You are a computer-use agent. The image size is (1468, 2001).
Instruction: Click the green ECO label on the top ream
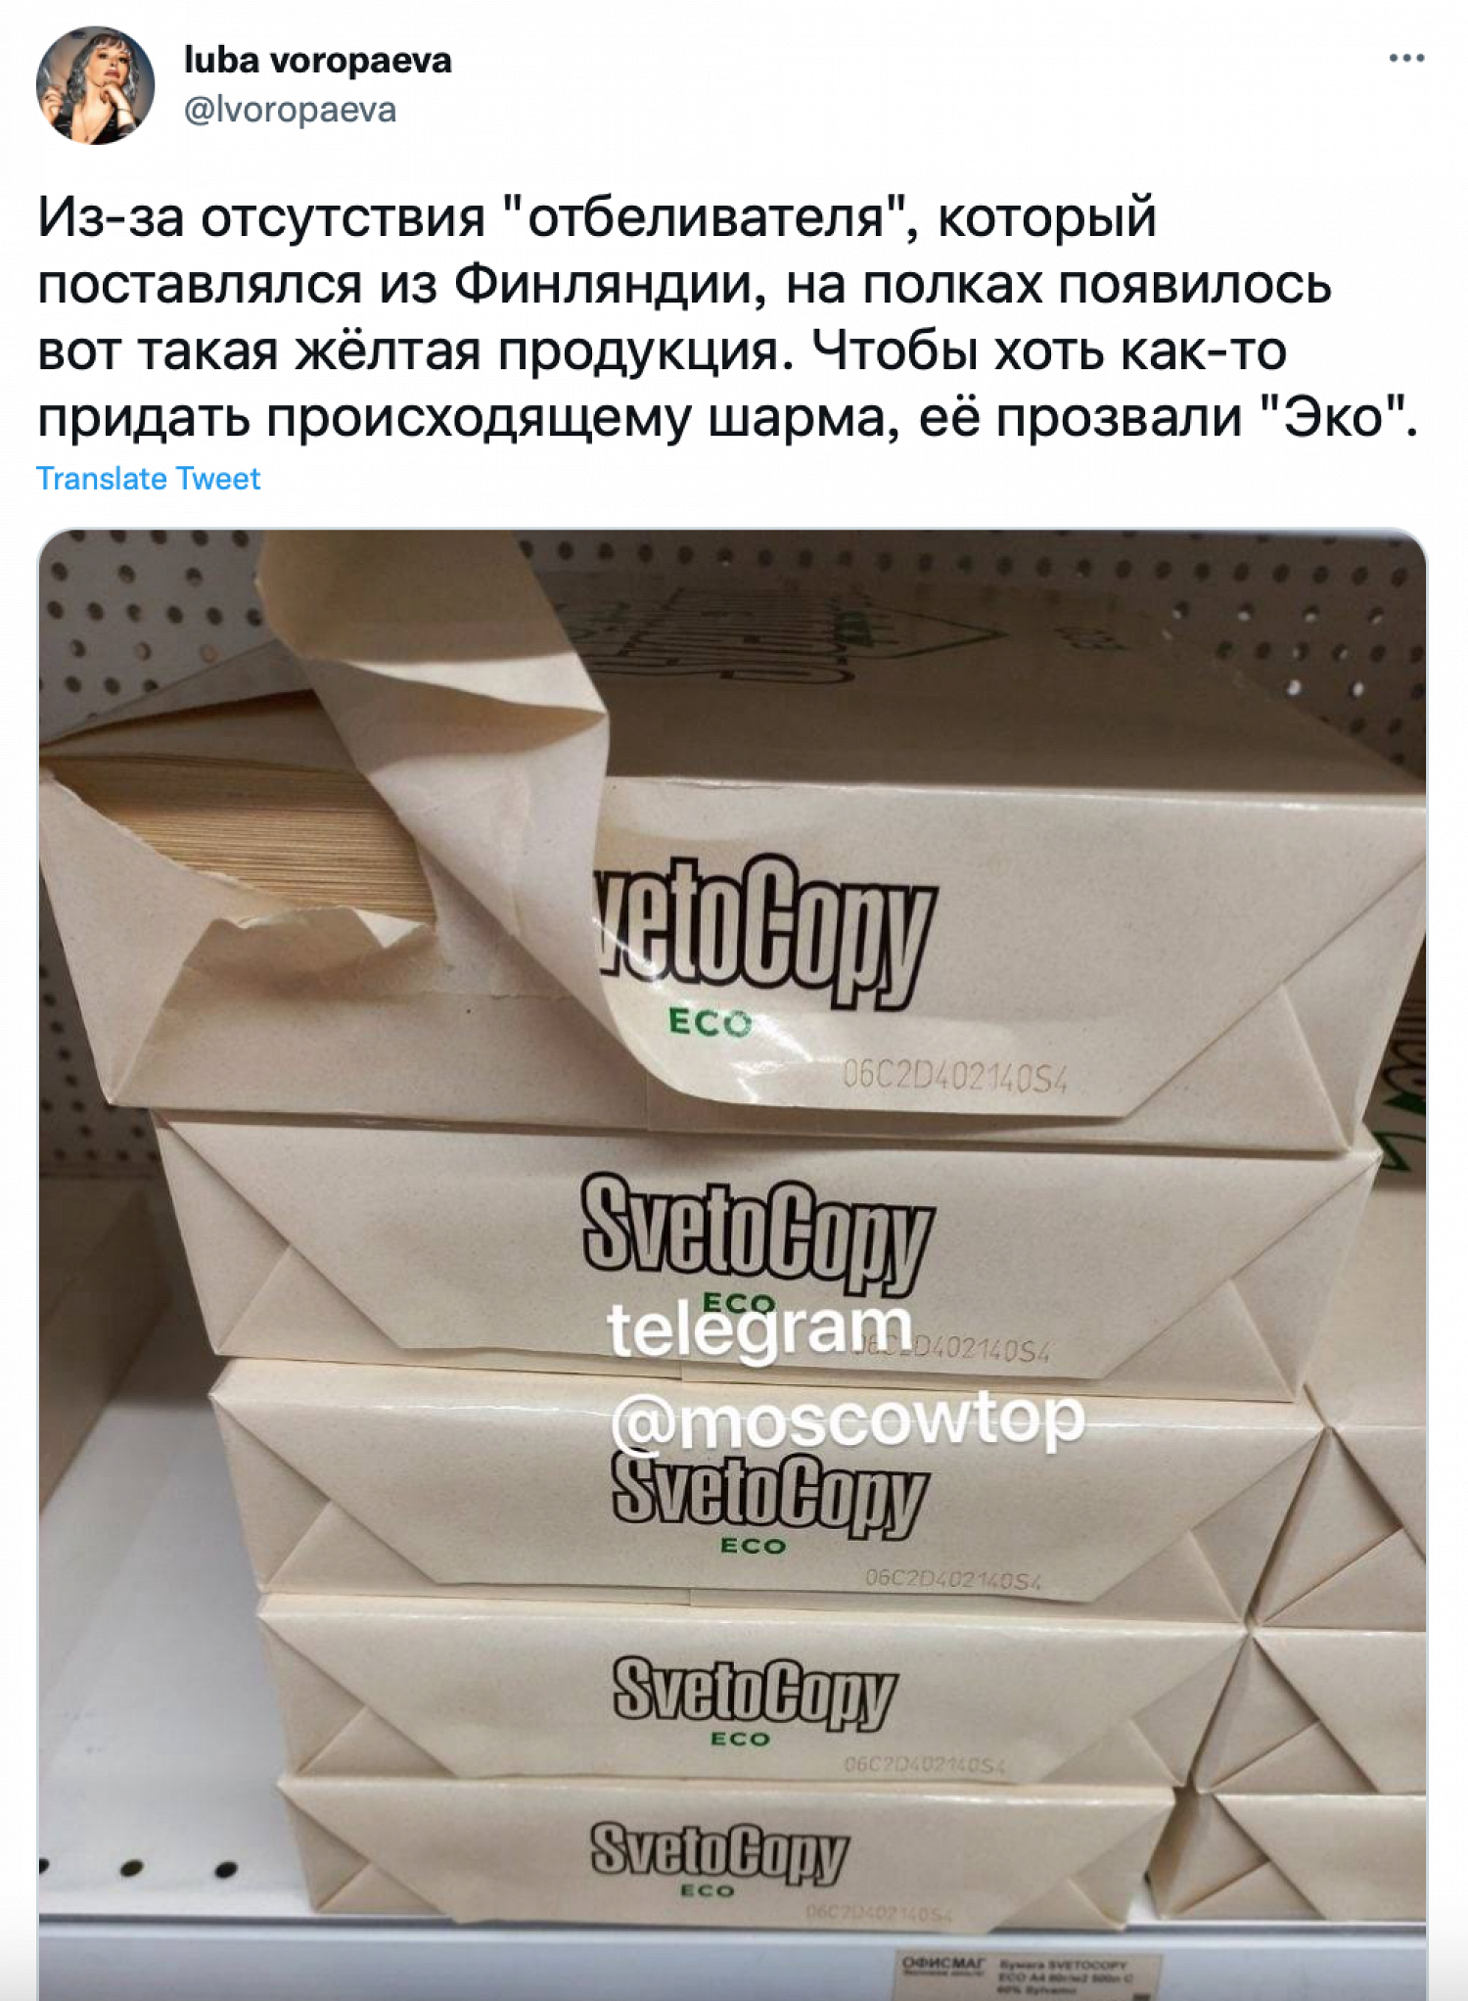711,1023
